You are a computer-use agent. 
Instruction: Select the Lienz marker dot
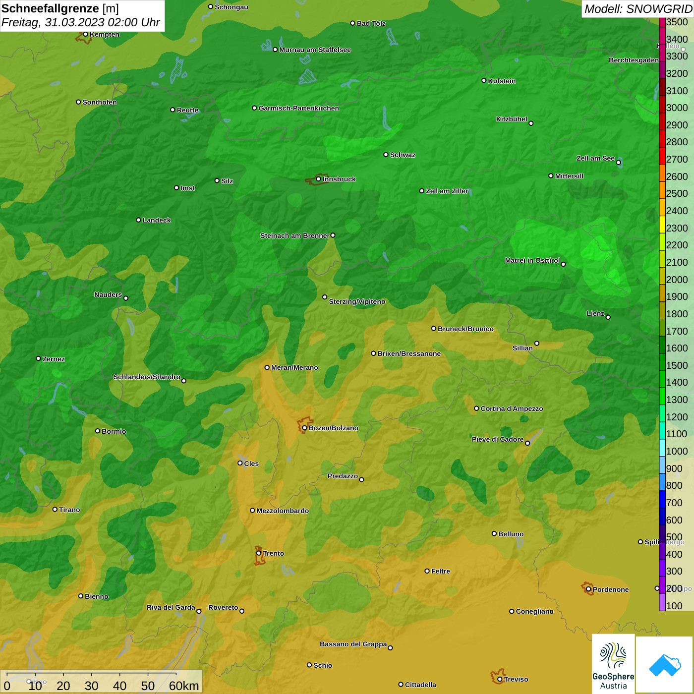(x=608, y=317)
